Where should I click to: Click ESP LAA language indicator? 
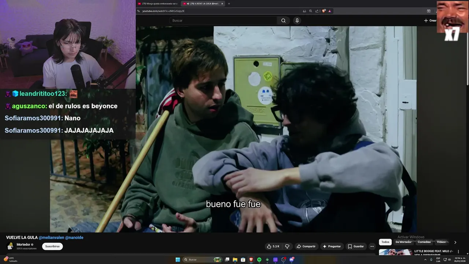[438, 260]
